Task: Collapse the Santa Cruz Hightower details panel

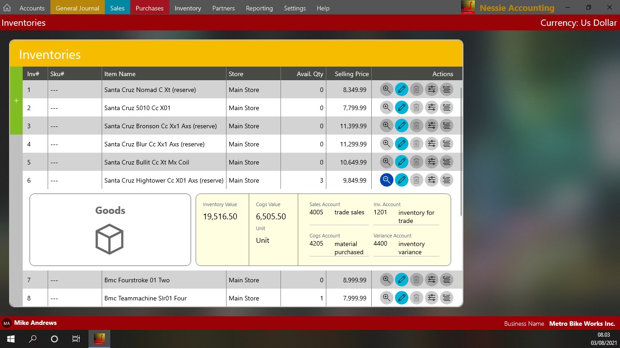Action: [387, 180]
